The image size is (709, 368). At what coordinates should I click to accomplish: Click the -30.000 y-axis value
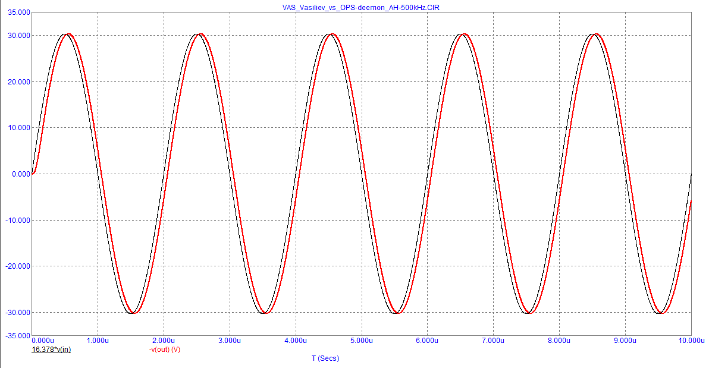(x=18, y=312)
